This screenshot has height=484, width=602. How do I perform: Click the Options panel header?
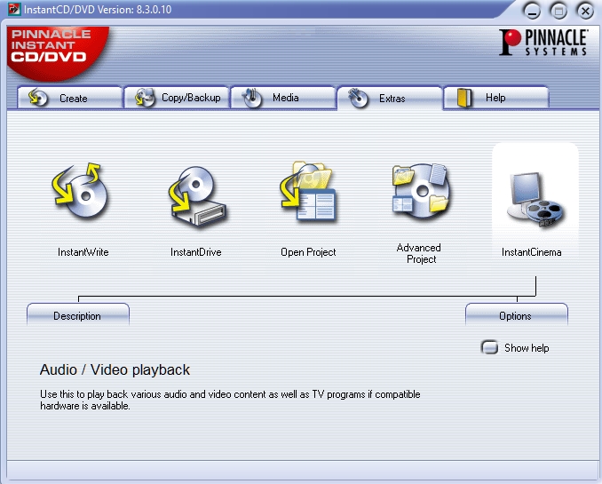point(517,315)
